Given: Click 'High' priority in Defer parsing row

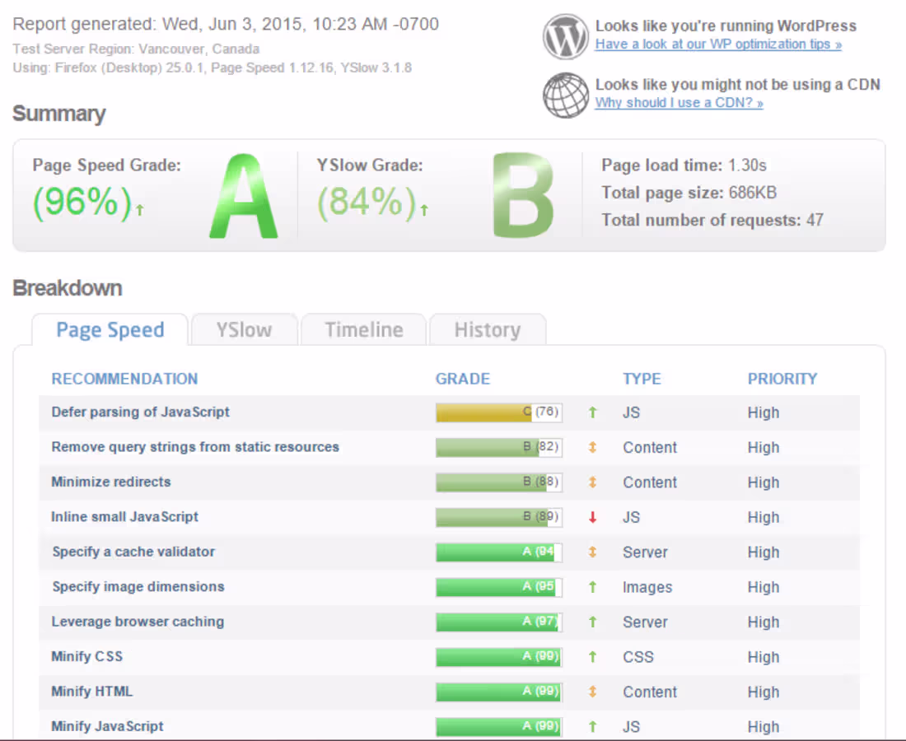Looking at the screenshot, I should click(x=764, y=413).
